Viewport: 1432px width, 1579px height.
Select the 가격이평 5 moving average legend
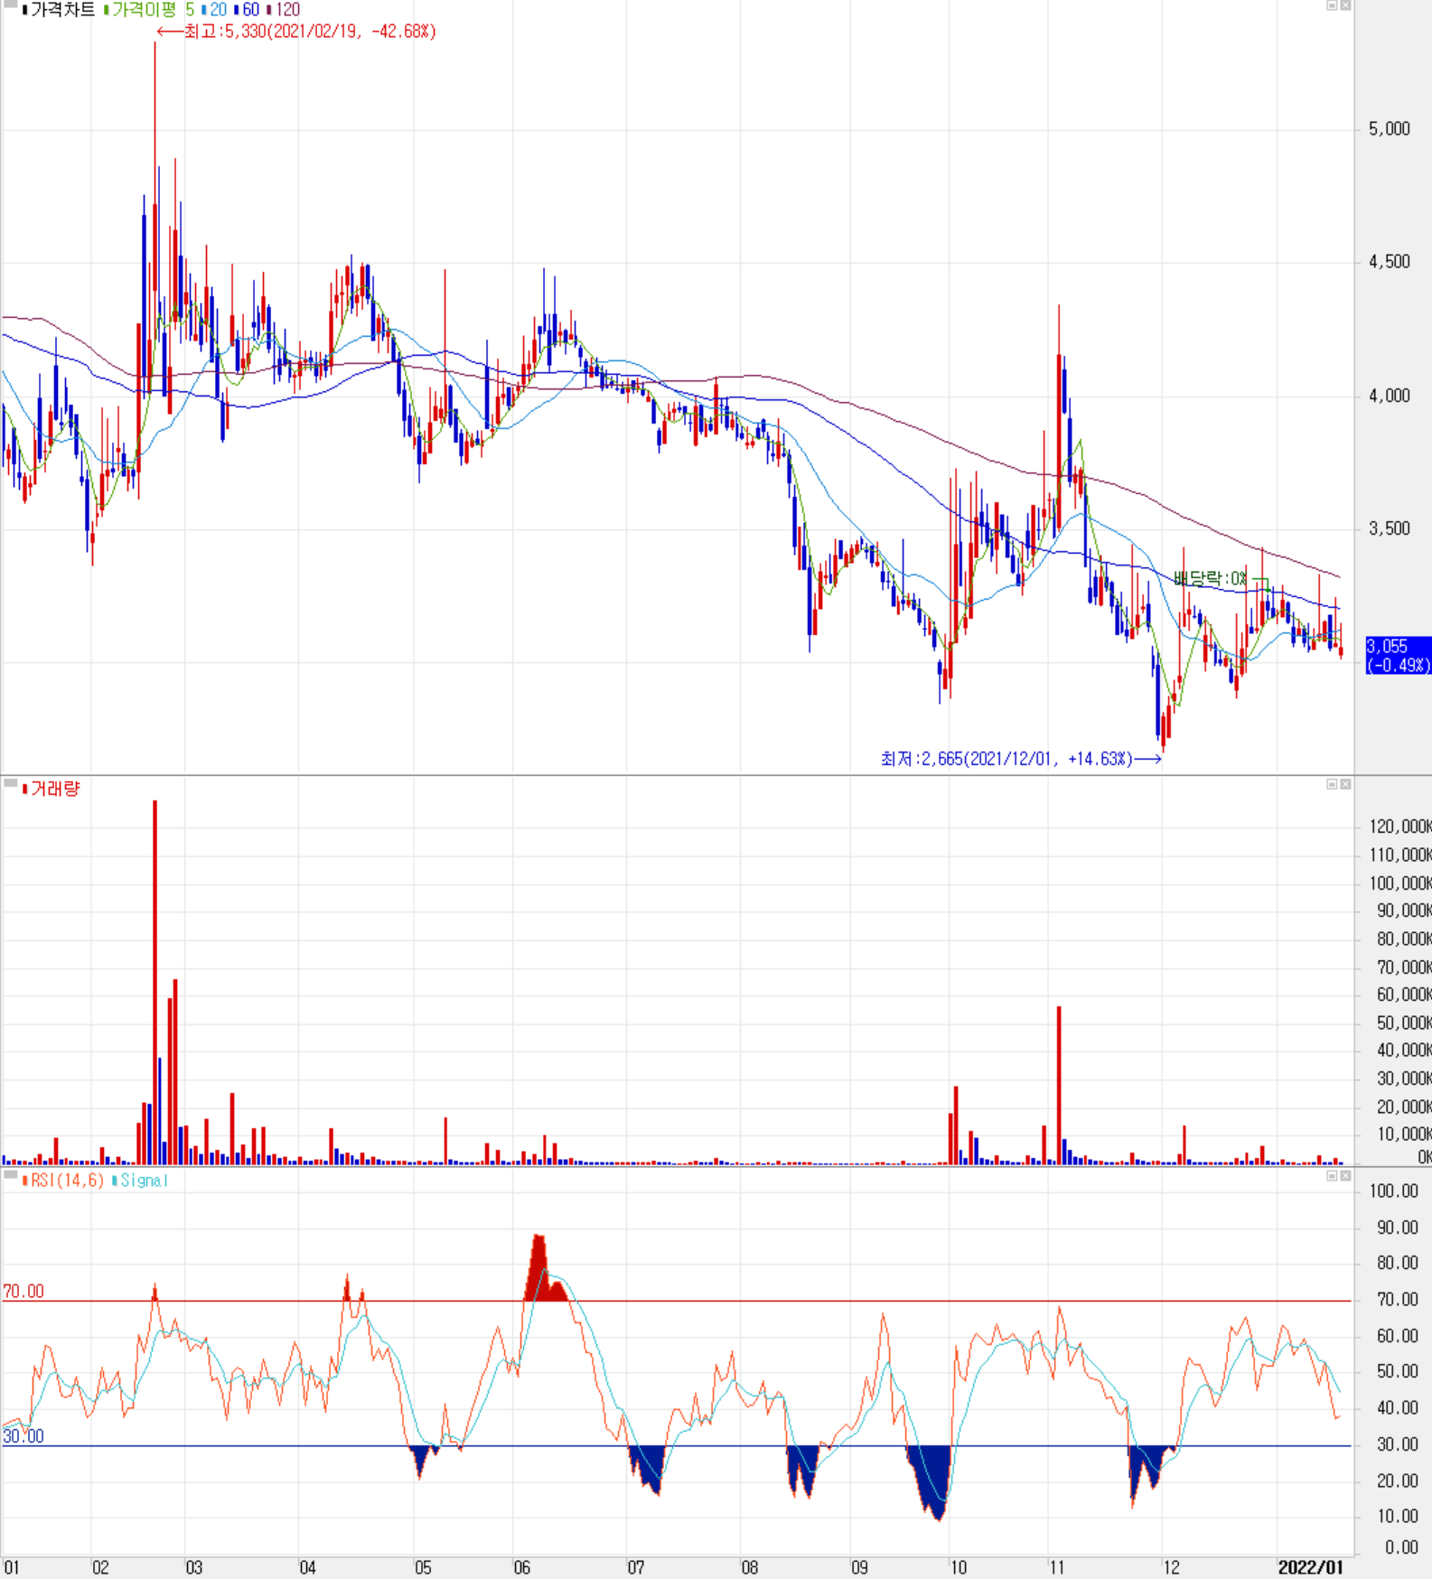[x=149, y=10]
